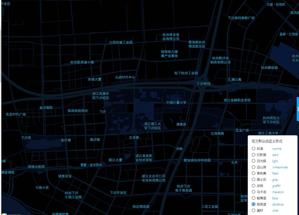Switch to 靛青蓝 blue map style
This screenshot has height=215, width=299.
coord(254,198)
